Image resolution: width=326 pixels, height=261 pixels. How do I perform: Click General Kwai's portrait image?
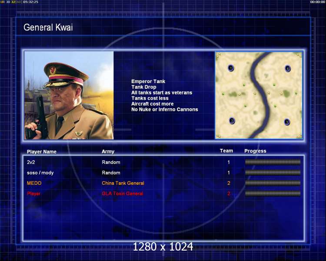pos(69,95)
